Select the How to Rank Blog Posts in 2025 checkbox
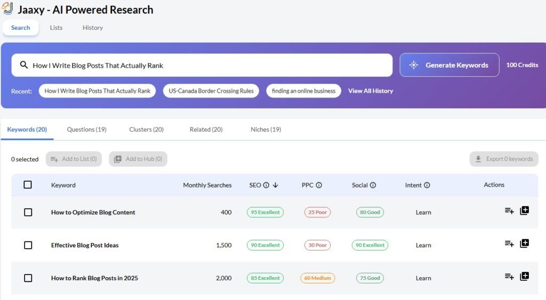This screenshot has width=546, height=300. pos(28,278)
